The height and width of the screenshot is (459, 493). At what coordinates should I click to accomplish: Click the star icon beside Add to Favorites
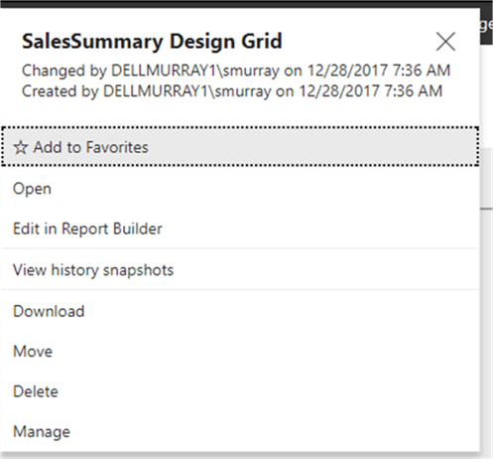point(21,147)
